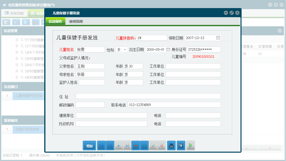Screen dimensions: 286x161
Task: Go to the next record with the forward arrow
Action: point(118,145)
